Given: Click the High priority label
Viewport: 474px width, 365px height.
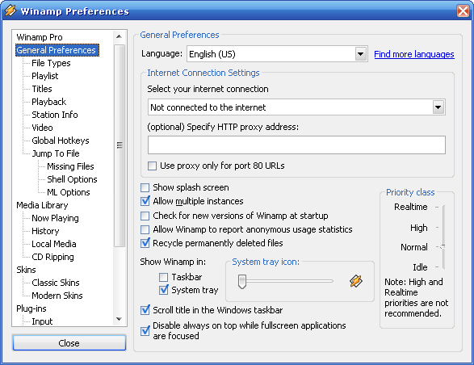Looking at the screenshot, I should click(418, 228).
